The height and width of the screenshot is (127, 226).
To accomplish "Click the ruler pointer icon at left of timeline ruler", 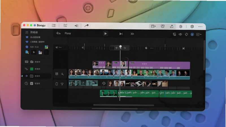I will 57,47.
